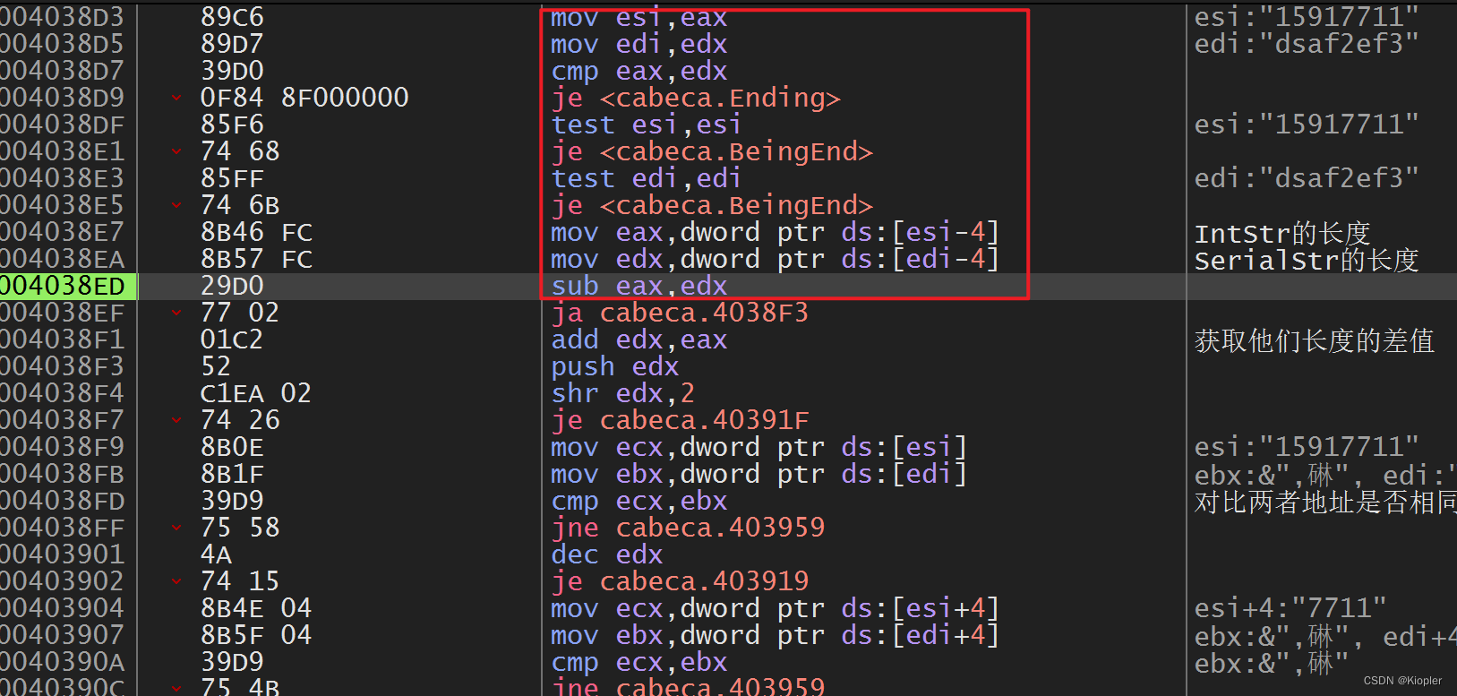Click the 'test edi,edi' instruction
Viewport: 1457px width, 696px height.
coord(647,178)
